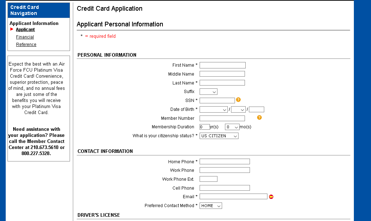Open the Preferred Contact Method dropdown
Image resolution: width=371 pixels, height=221 pixels.
[x=211, y=206]
